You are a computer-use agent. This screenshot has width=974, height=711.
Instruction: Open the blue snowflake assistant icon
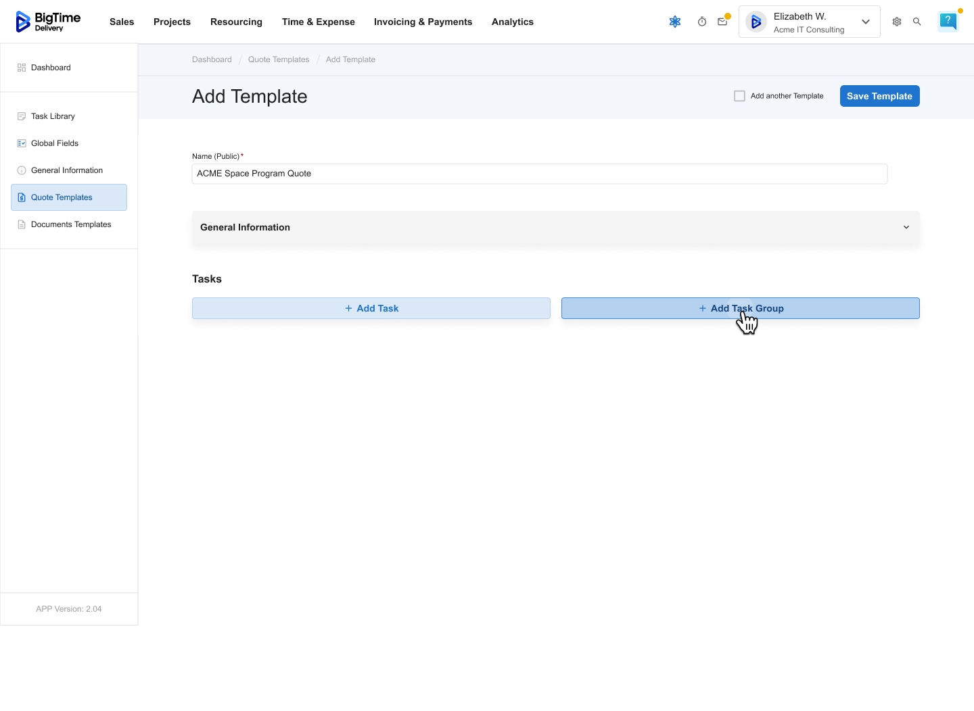click(x=674, y=22)
